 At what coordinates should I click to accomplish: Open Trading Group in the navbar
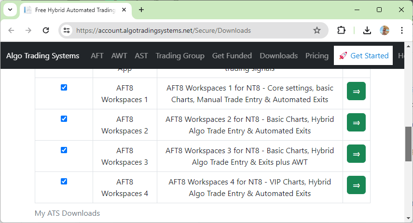coord(180,56)
